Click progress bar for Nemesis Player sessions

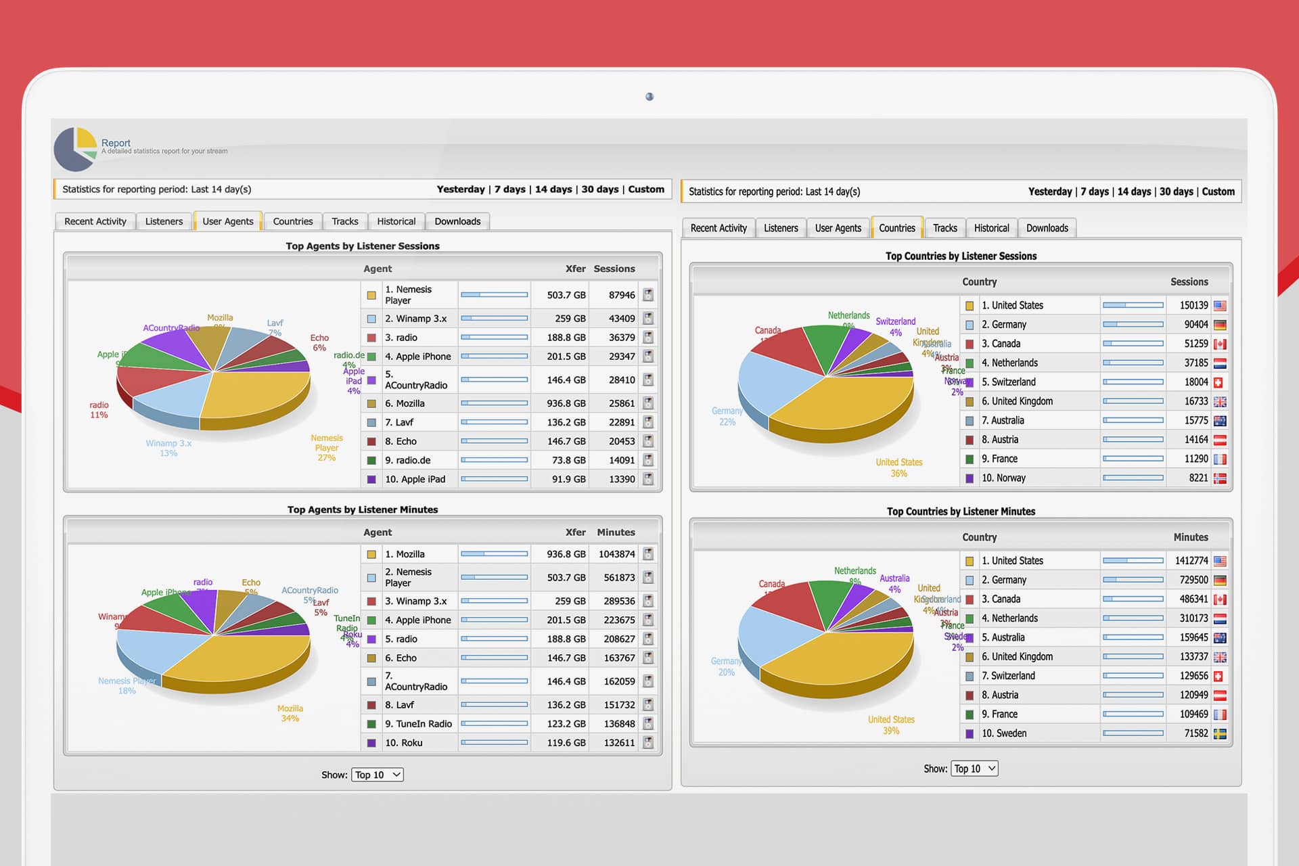(x=494, y=295)
